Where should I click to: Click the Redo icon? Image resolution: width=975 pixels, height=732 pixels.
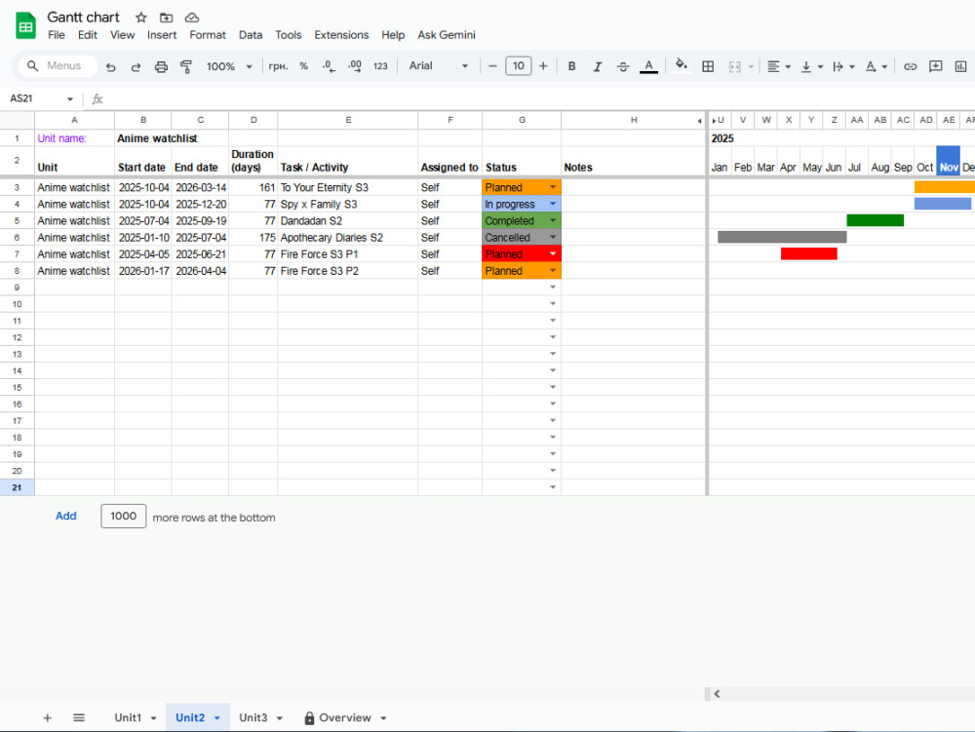click(x=136, y=66)
